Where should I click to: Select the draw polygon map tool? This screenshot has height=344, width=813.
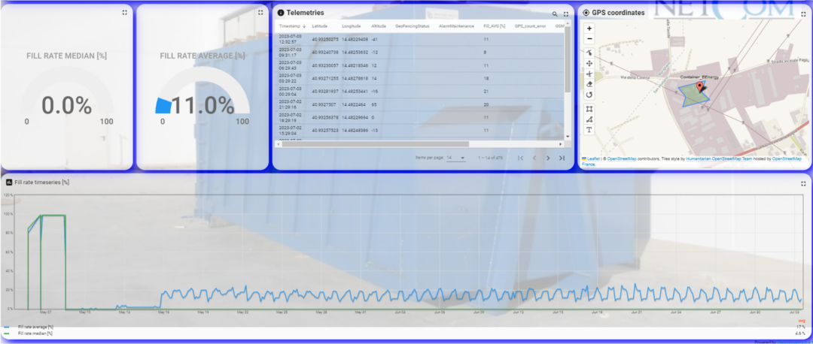click(589, 119)
